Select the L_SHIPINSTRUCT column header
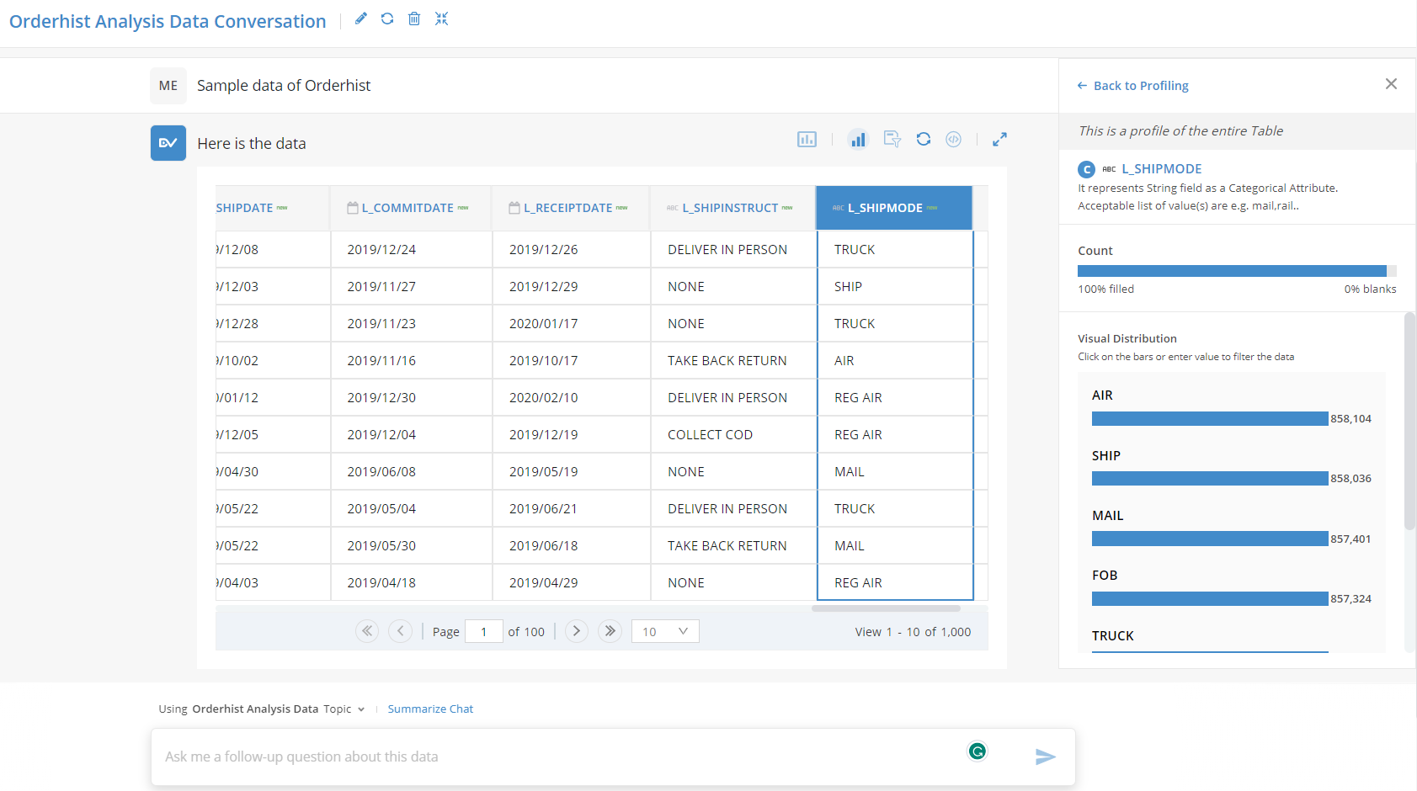This screenshot has width=1417, height=791. click(733, 208)
